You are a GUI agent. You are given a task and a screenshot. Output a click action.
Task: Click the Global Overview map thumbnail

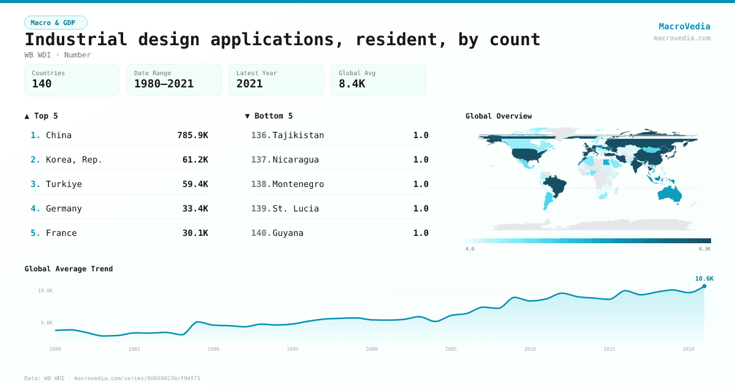tap(588, 180)
